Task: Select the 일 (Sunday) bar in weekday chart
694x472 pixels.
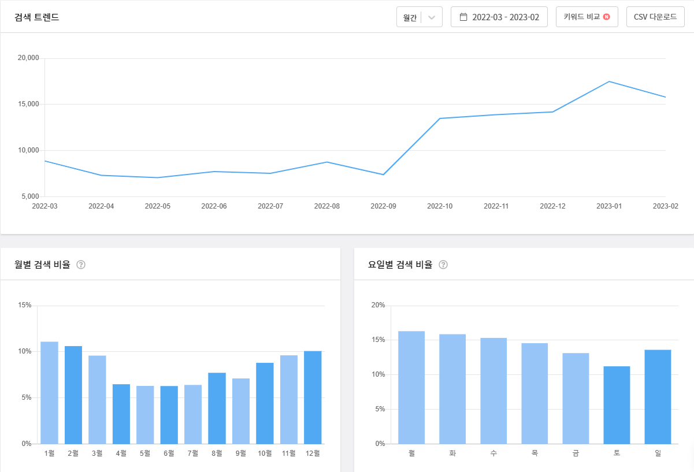Action: pyautogui.click(x=658, y=397)
